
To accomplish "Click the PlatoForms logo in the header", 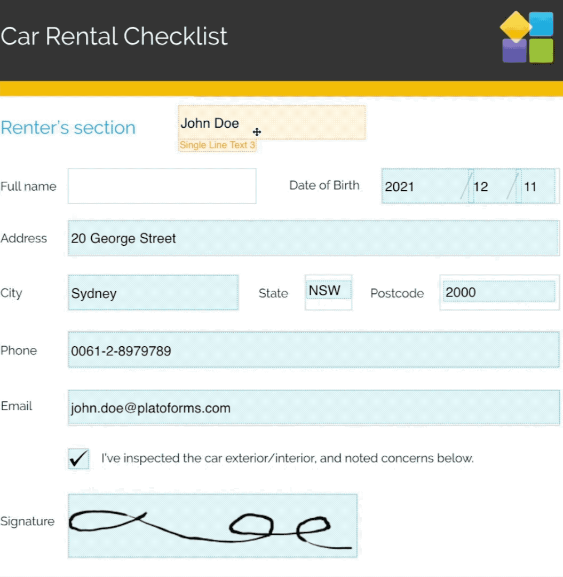I will [x=527, y=37].
